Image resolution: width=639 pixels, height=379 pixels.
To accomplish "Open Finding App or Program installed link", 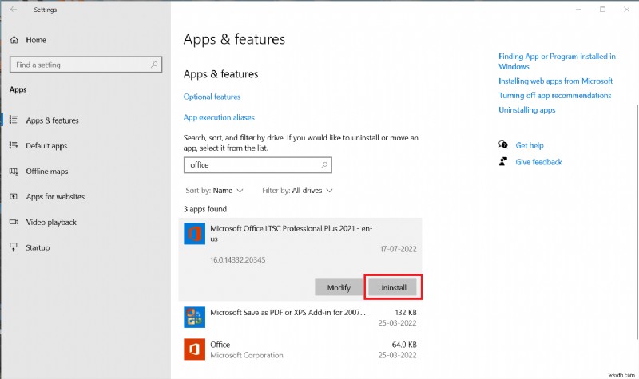I will coord(557,61).
